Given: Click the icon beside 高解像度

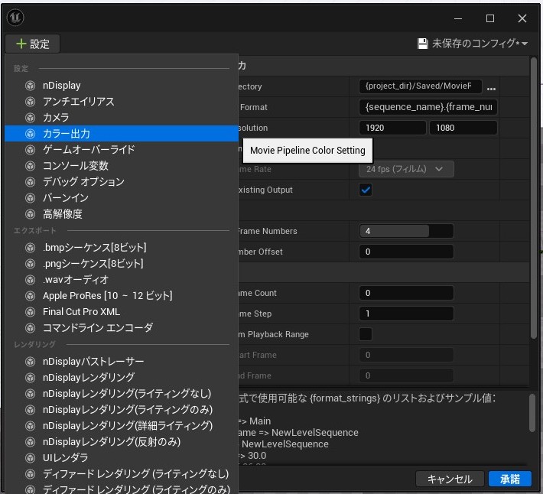Looking at the screenshot, I should click(31, 214).
